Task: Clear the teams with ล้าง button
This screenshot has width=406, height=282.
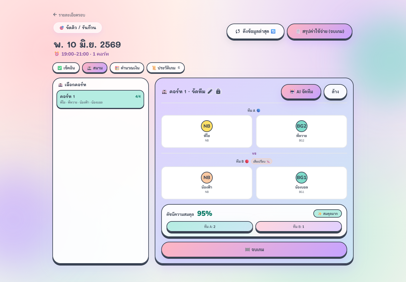Action: click(x=335, y=92)
